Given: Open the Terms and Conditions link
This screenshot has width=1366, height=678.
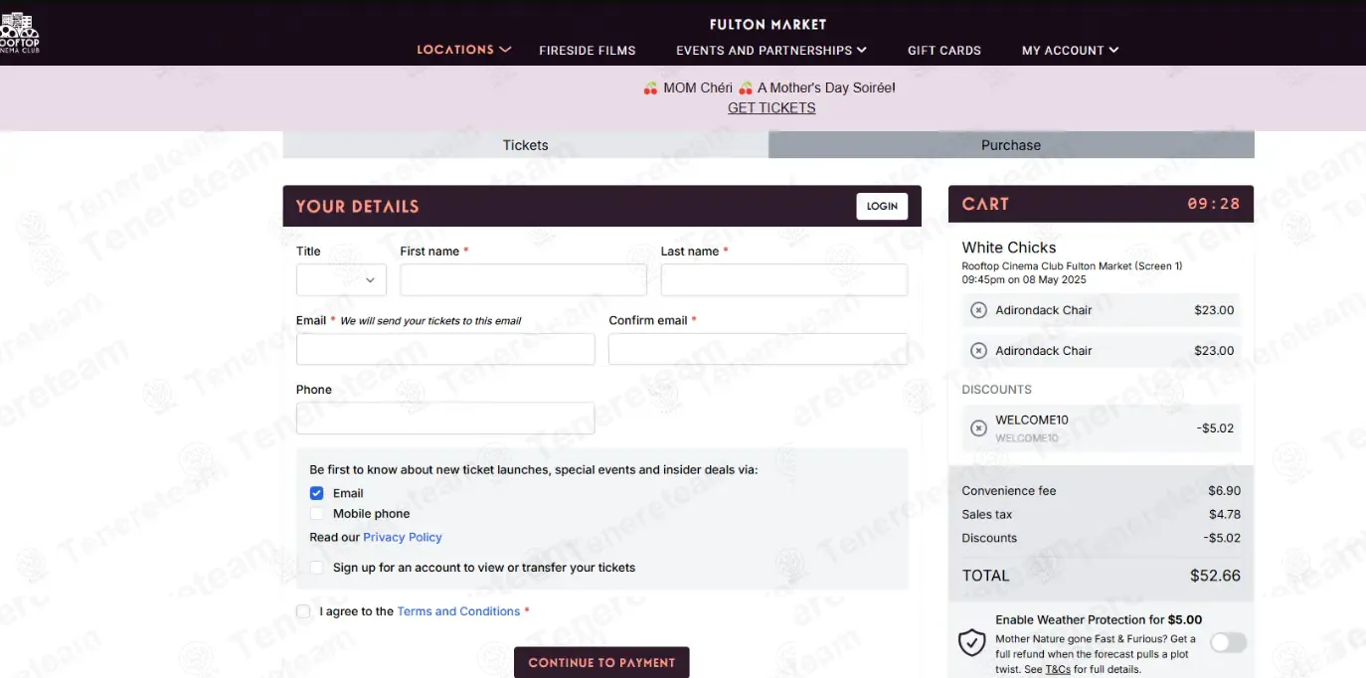Looking at the screenshot, I should [458, 611].
